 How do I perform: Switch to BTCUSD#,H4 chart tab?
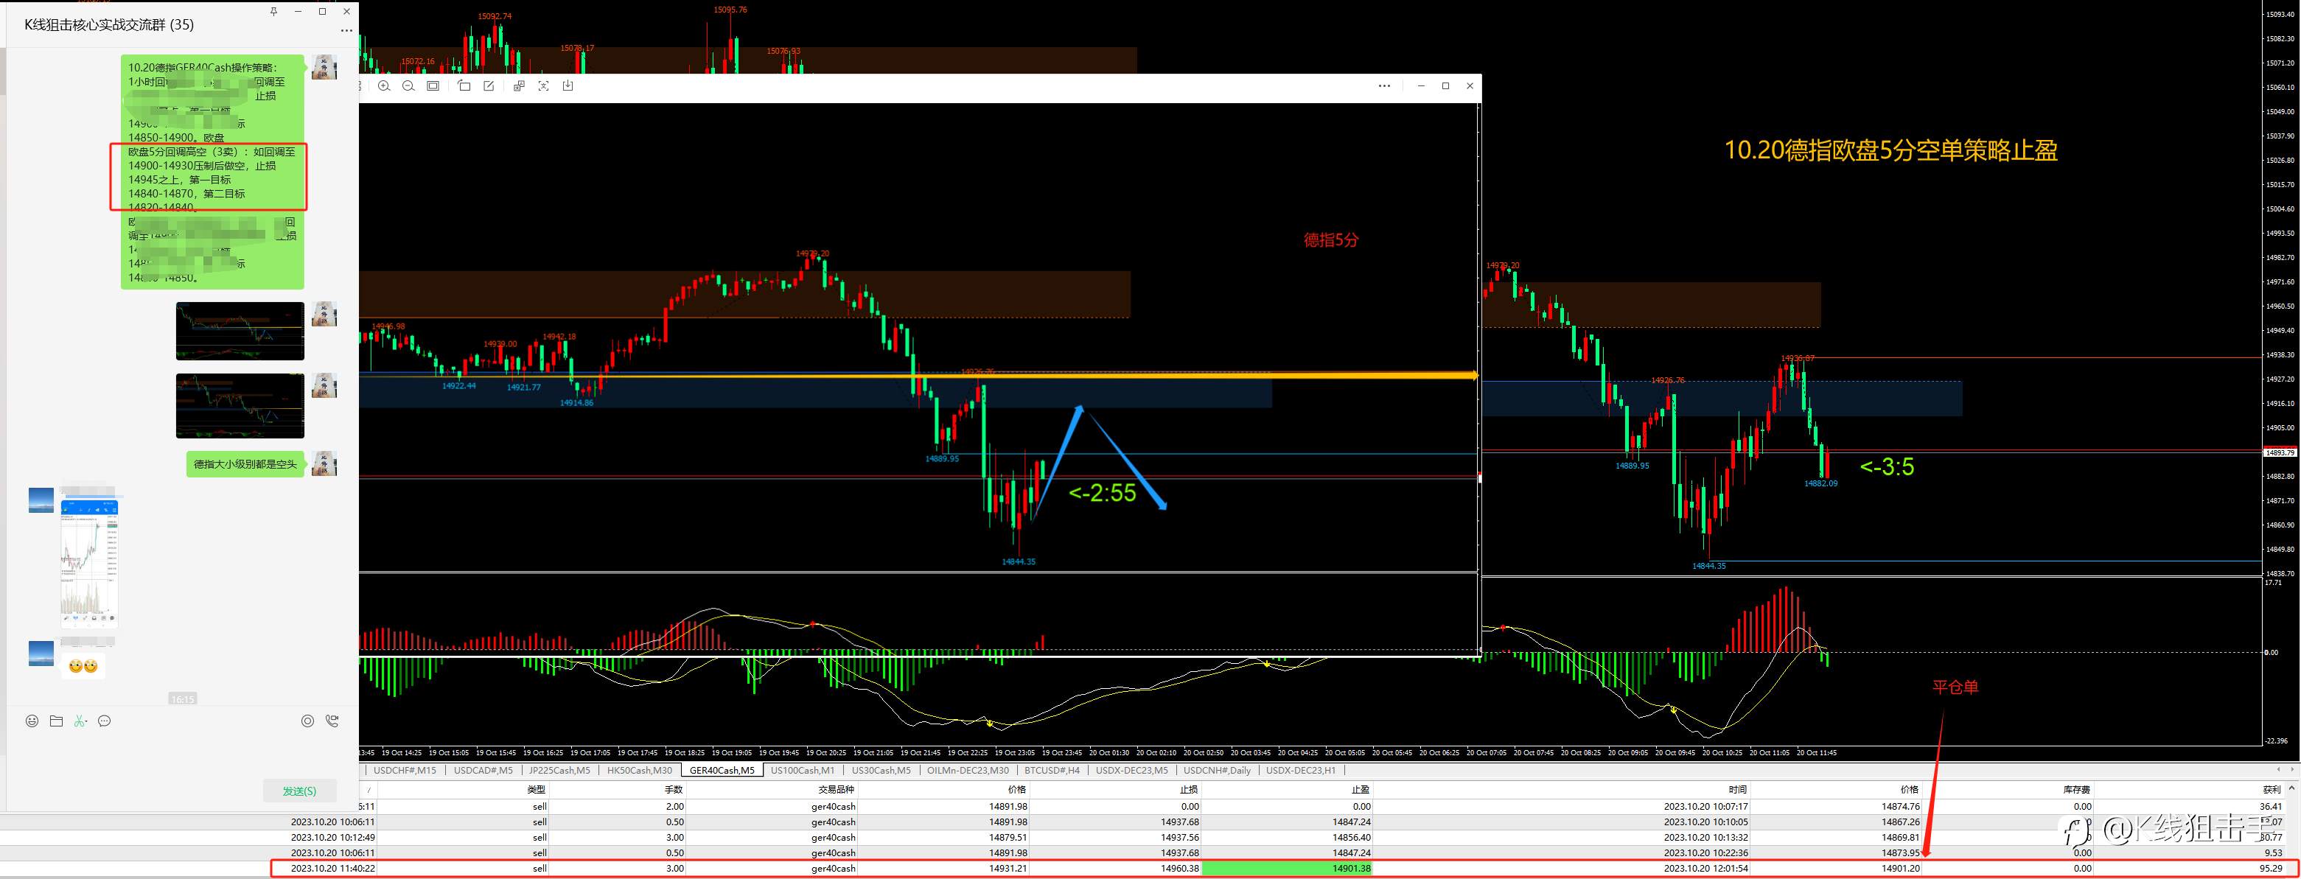(x=1051, y=770)
